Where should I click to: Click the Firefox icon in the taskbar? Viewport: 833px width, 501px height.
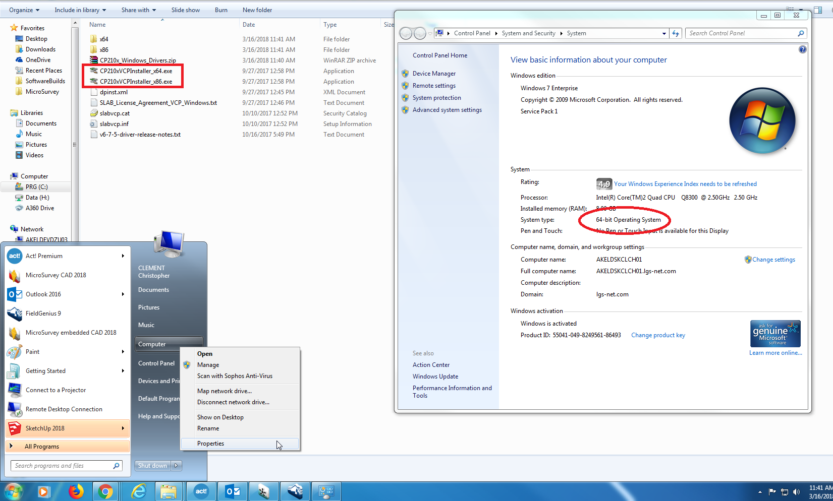tap(76, 491)
